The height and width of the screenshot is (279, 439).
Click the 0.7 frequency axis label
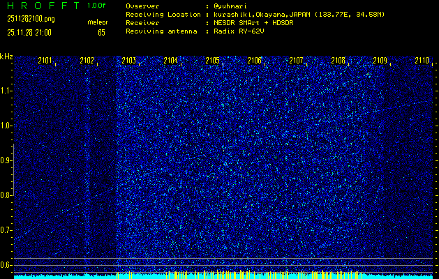pos(5,230)
